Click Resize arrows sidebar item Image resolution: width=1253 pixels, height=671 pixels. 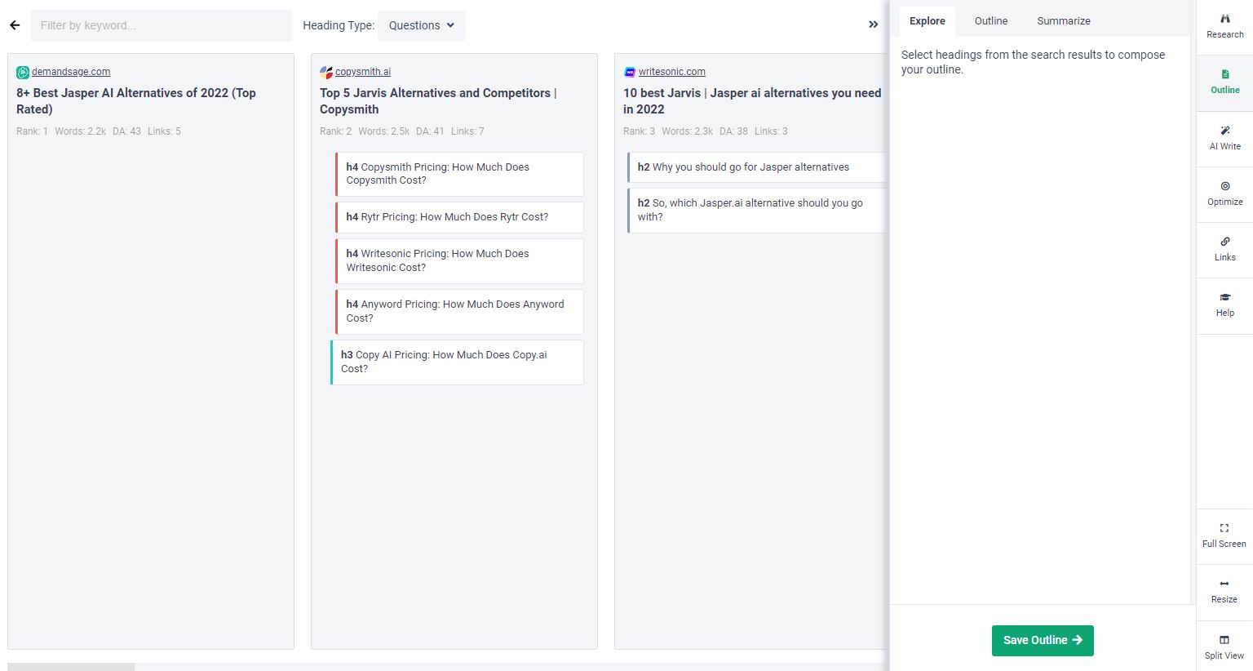tap(1224, 591)
